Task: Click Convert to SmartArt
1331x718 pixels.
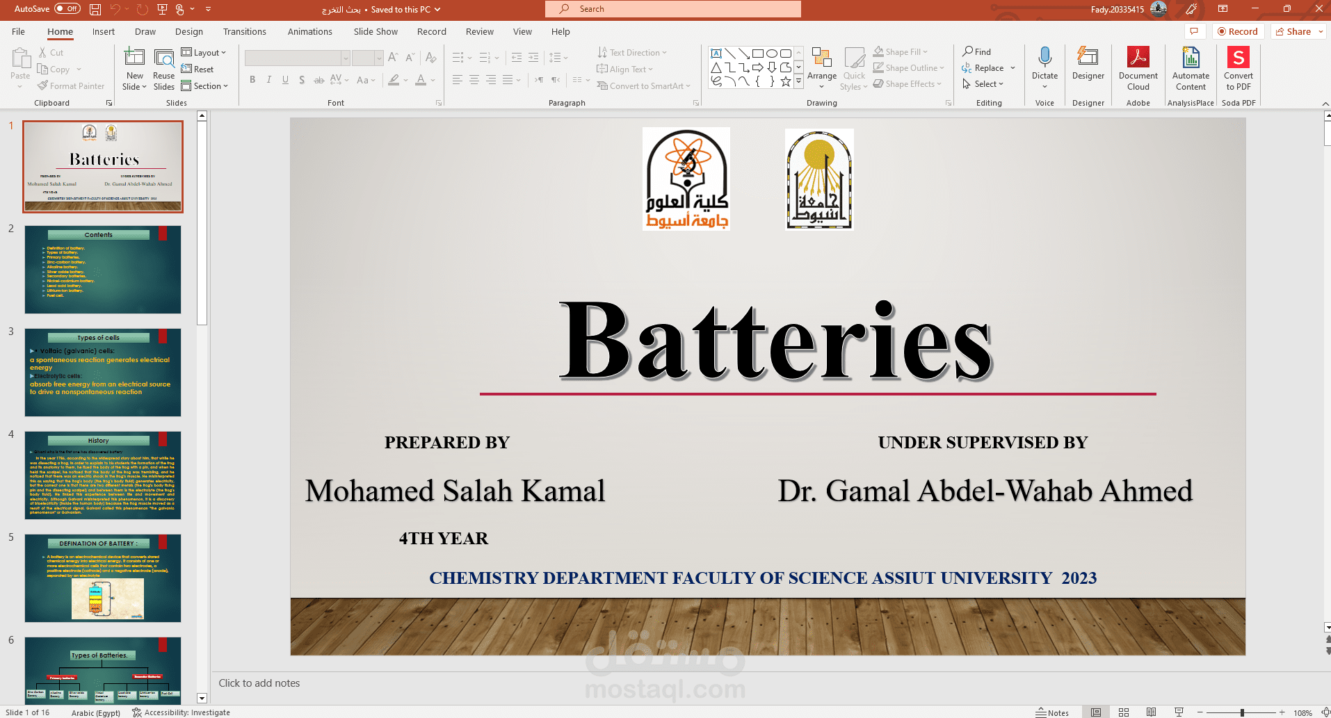Action: (x=643, y=86)
